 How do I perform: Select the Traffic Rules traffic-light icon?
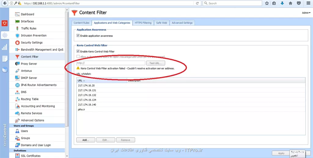point(17,28)
